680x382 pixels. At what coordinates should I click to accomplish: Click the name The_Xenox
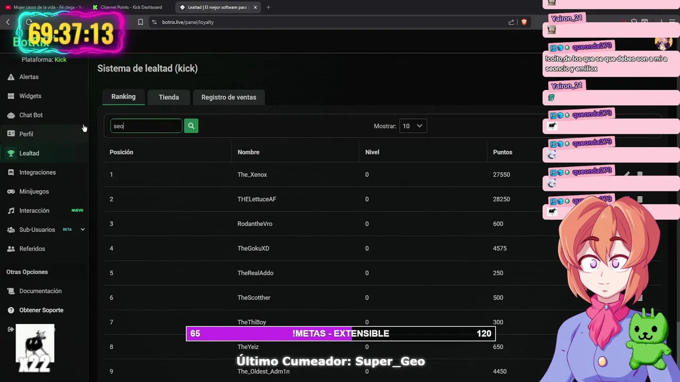tap(252, 175)
